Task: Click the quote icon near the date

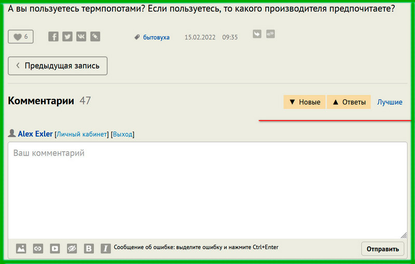Action: click(x=270, y=34)
